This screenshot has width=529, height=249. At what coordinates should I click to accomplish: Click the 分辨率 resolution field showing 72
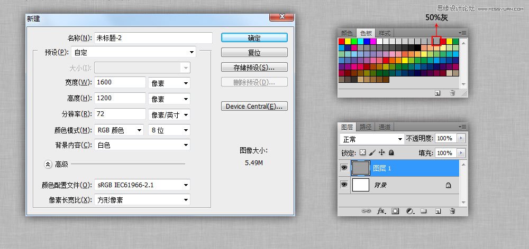tap(120, 114)
